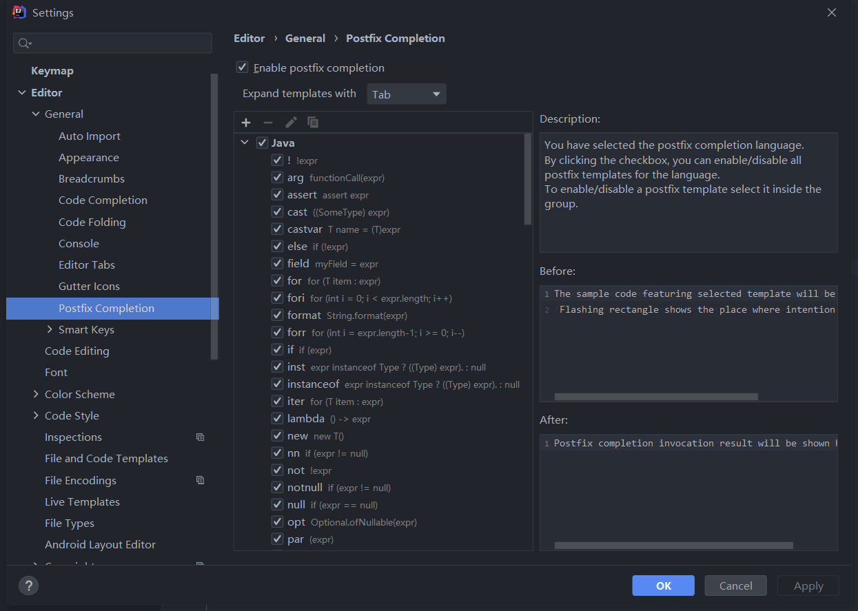Disable the notnull template checkbox

pos(277,488)
